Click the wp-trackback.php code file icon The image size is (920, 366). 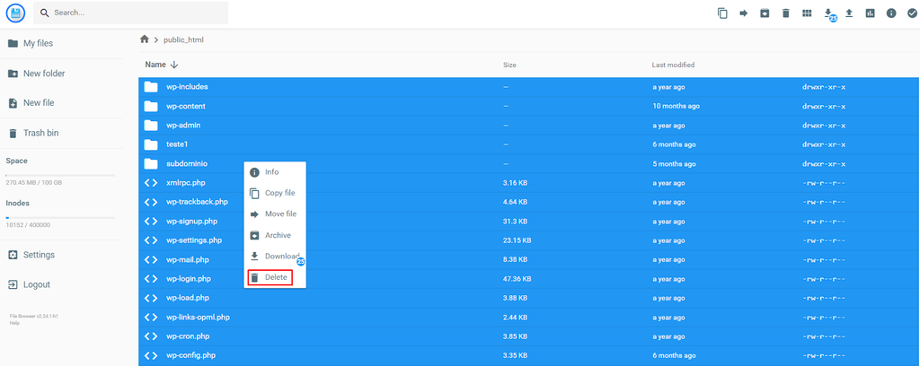pos(151,202)
